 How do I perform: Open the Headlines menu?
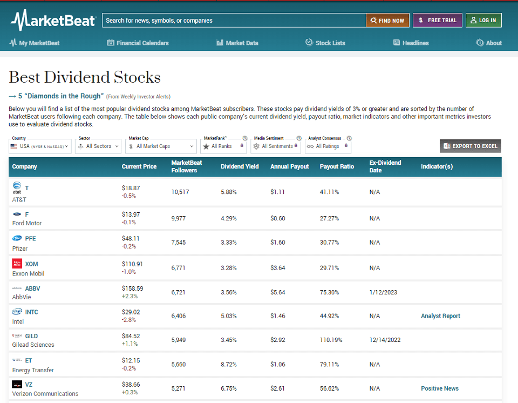pos(411,43)
